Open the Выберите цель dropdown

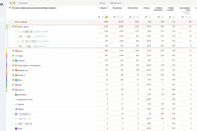[x=116, y=3]
